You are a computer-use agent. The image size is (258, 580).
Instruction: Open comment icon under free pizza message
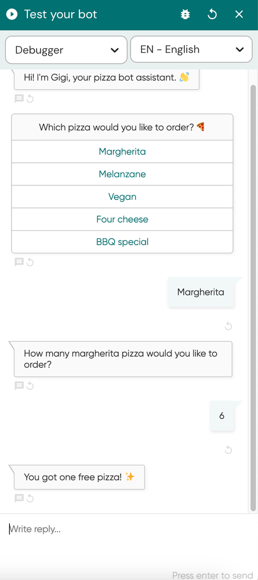(19, 498)
